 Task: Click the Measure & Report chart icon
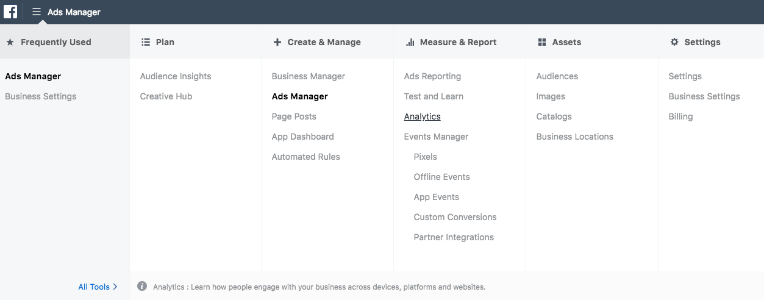(x=410, y=42)
